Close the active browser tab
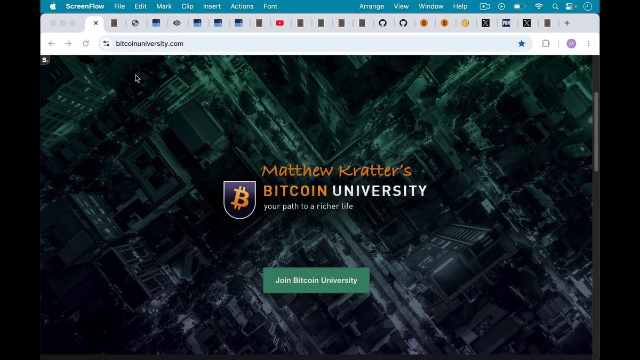640x360 pixels. pyautogui.click(x=95, y=23)
